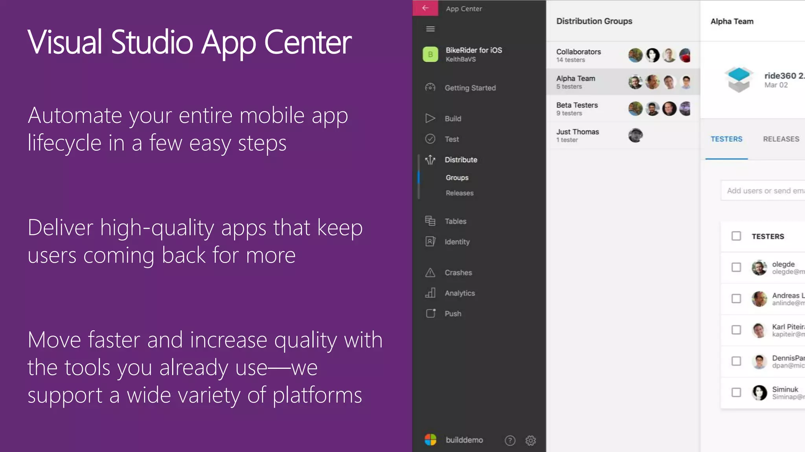805x452 pixels.
Task: Open the Push section
Action: (453, 313)
